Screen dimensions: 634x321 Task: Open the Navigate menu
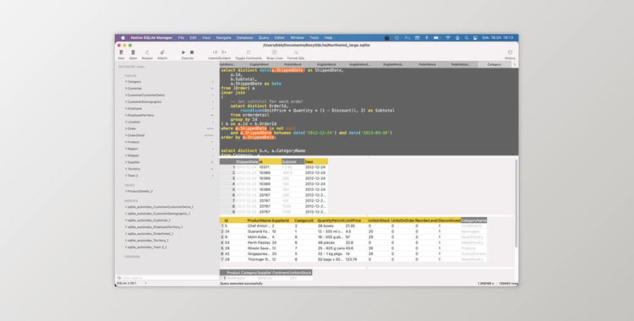[223, 38]
